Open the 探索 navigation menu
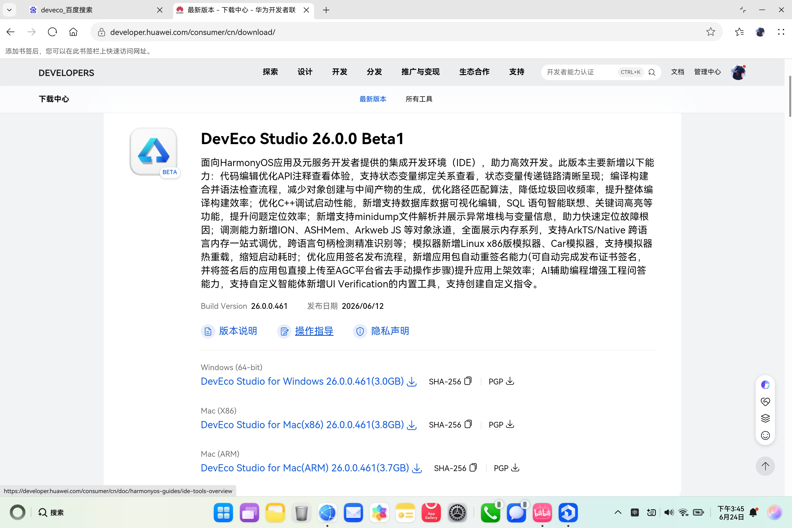792x528 pixels. (x=270, y=72)
